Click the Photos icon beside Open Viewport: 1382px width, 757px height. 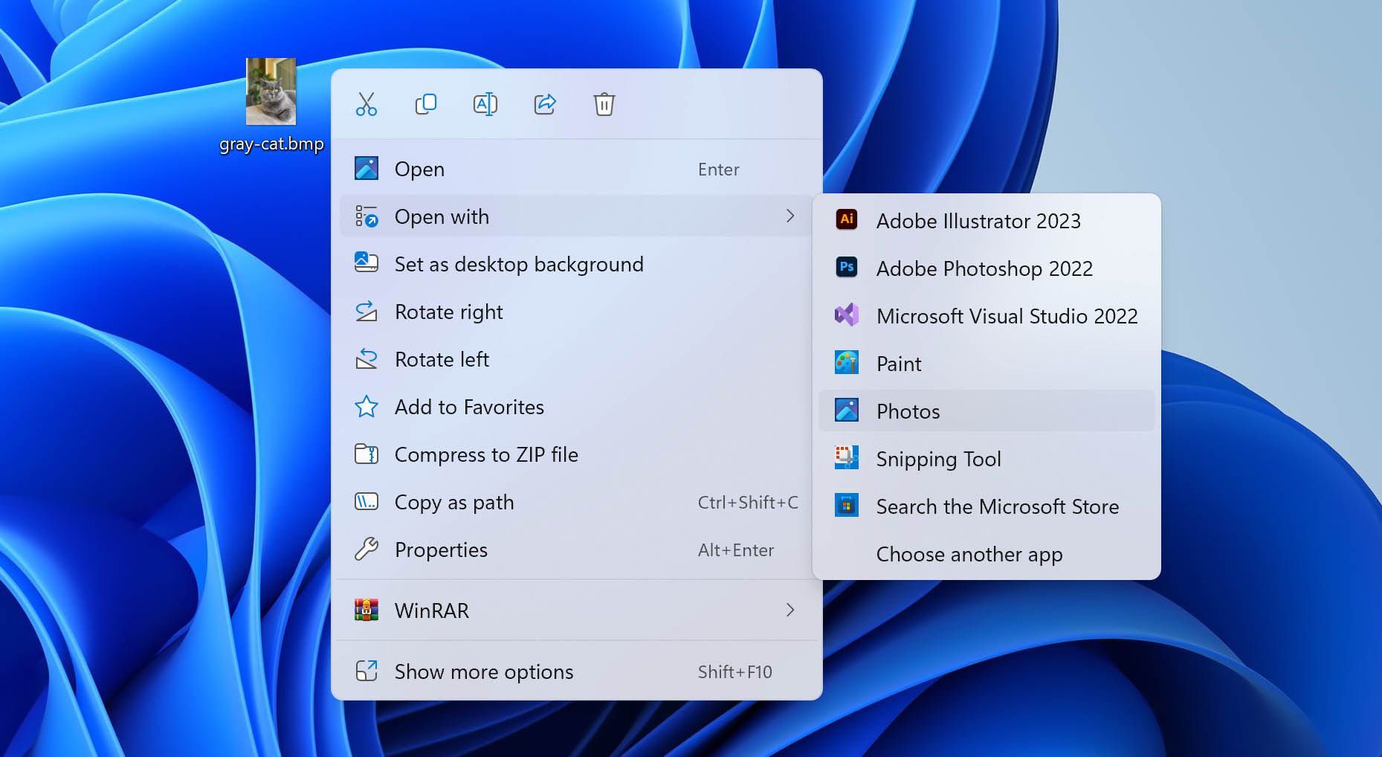click(x=367, y=168)
